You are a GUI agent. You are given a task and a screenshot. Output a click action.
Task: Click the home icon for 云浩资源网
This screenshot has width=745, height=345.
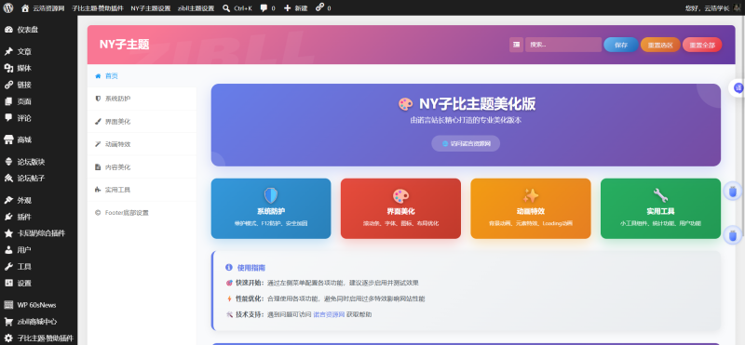[x=25, y=8]
